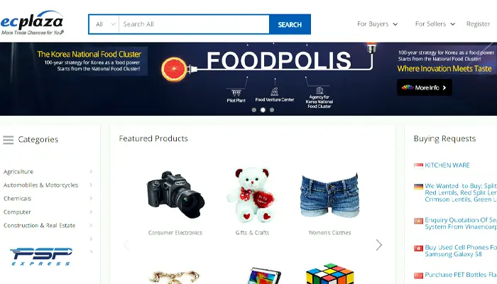Screen dimensions: 497x284
Task: Click the Singapore flag beside KITCHEN WARE
Action: pyautogui.click(x=418, y=165)
